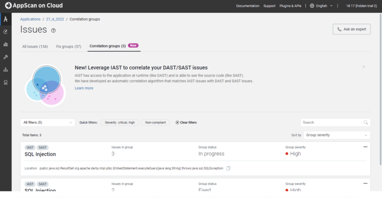Screen dimensions: 382x198
Task: Open the user account sidebar icon
Action: coord(5,82)
